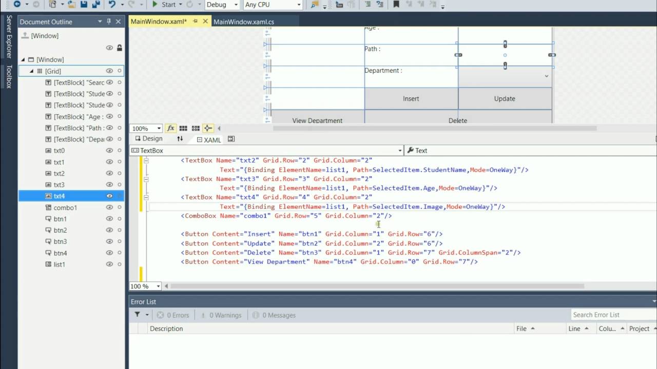
Task: Pin the Document Outline panel
Action: (109, 22)
